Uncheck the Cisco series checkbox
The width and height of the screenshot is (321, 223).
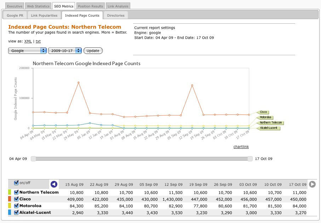click(x=16, y=199)
